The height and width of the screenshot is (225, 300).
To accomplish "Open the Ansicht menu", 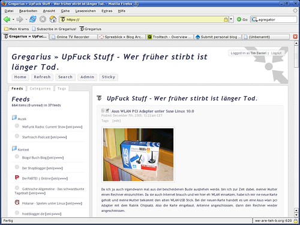I will click(49, 11).
